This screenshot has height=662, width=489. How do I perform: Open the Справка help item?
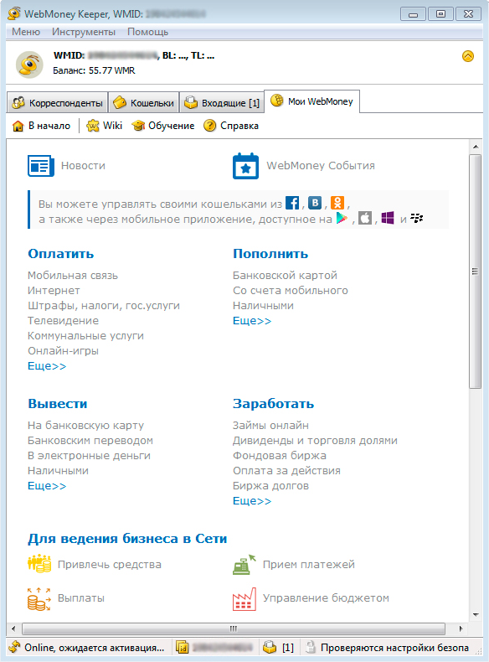[231, 126]
